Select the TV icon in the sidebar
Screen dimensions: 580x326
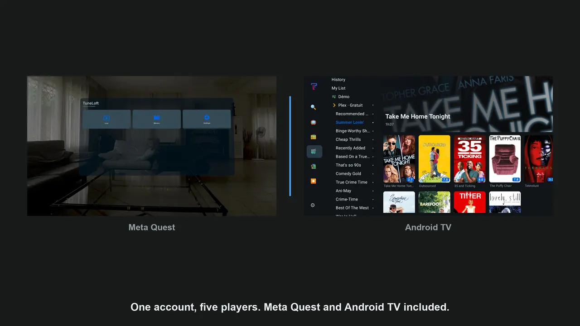pyautogui.click(x=313, y=122)
